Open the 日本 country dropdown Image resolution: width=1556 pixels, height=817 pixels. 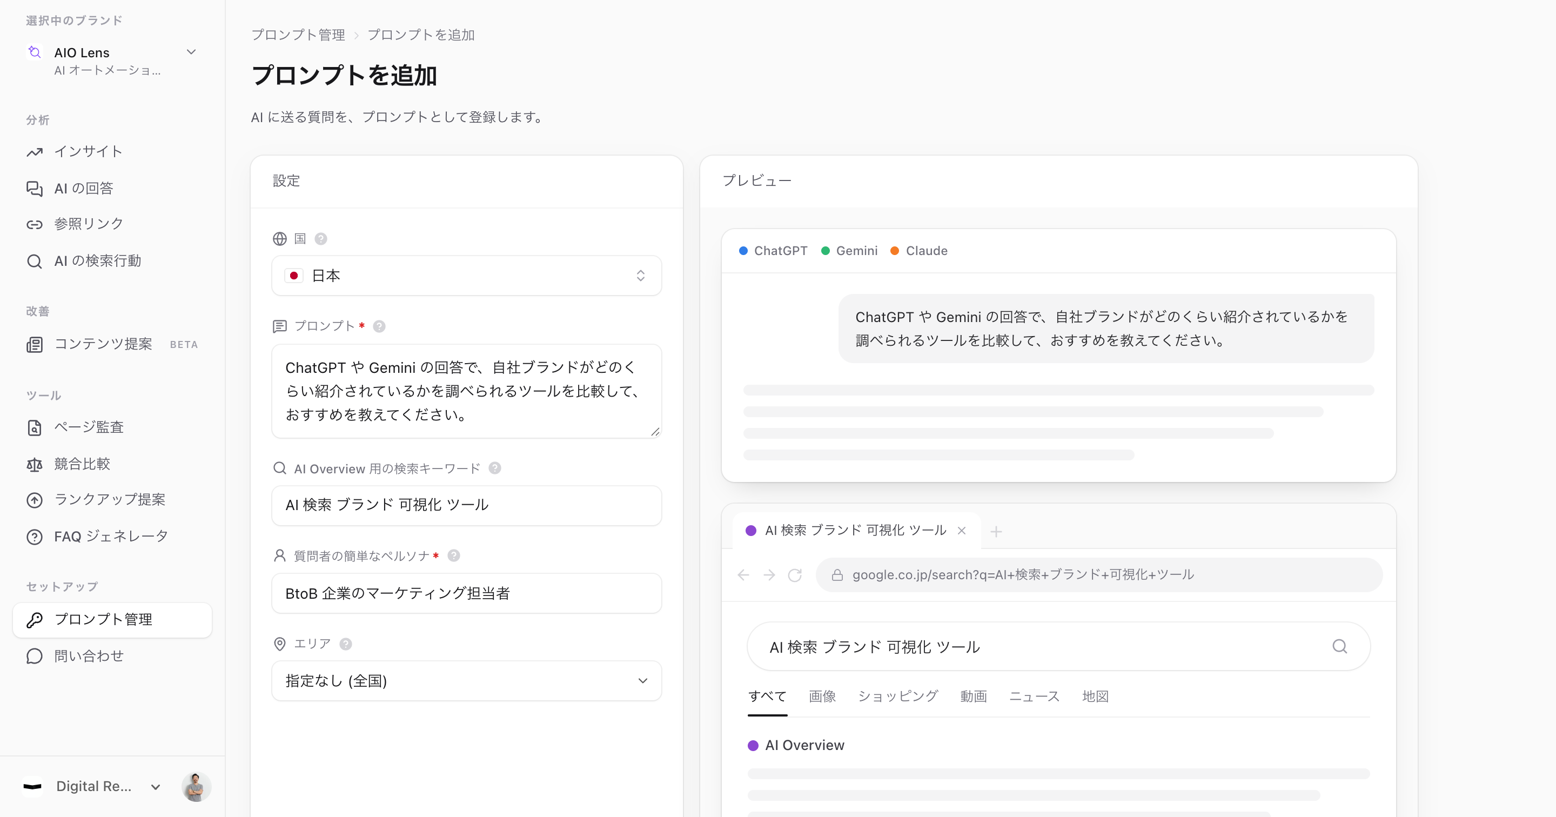click(x=466, y=276)
